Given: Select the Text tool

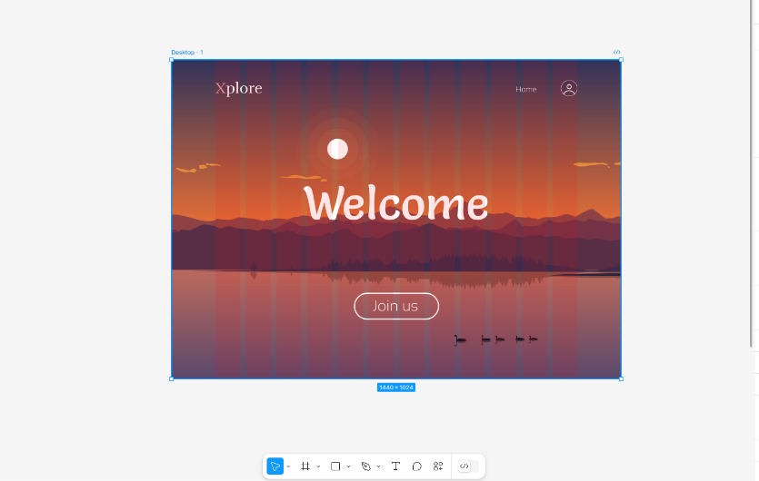Looking at the screenshot, I should coord(395,466).
